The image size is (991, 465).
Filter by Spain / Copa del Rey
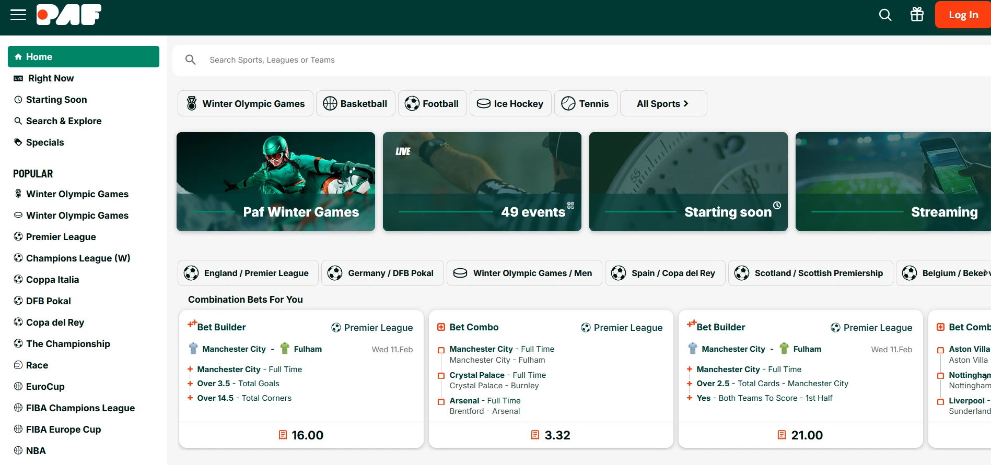click(x=665, y=273)
